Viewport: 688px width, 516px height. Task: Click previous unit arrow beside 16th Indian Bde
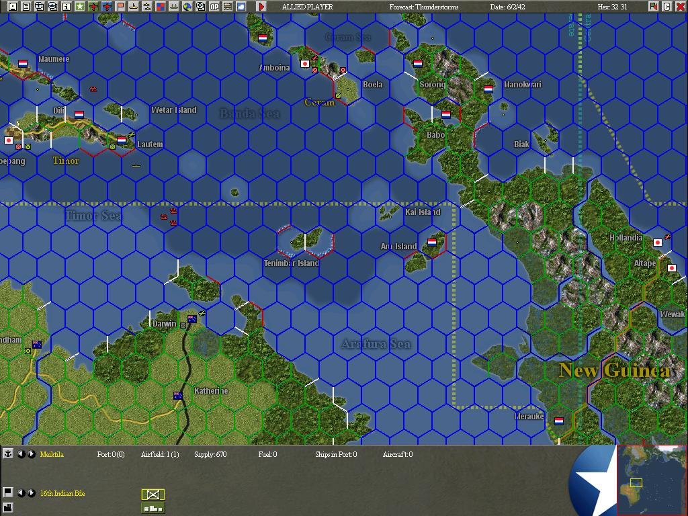point(21,492)
